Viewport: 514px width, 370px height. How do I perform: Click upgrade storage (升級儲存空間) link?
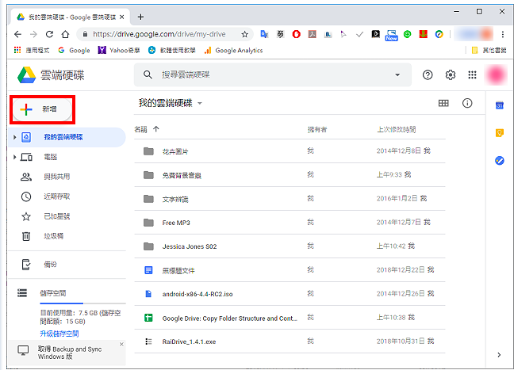coord(59,334)
